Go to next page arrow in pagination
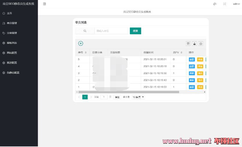242x147 pixels. (91, 97)
